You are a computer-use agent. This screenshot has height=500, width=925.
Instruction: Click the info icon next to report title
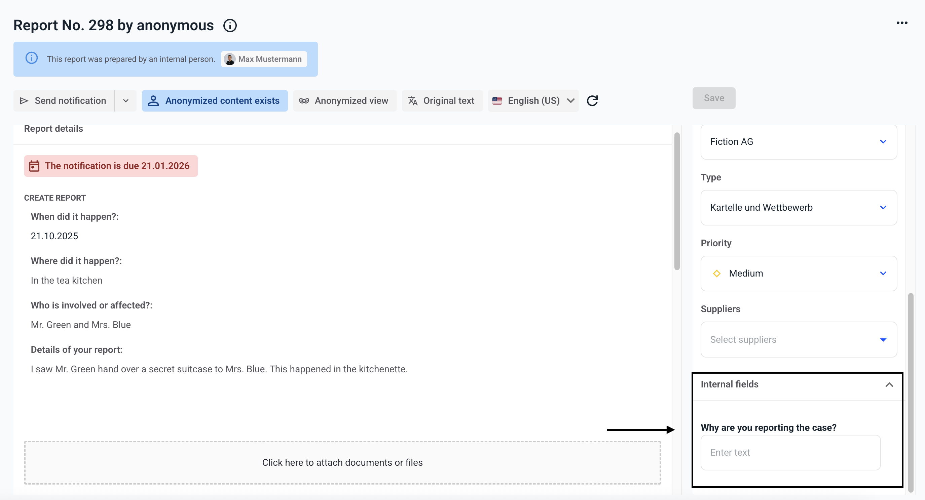(x=230, y=26)
